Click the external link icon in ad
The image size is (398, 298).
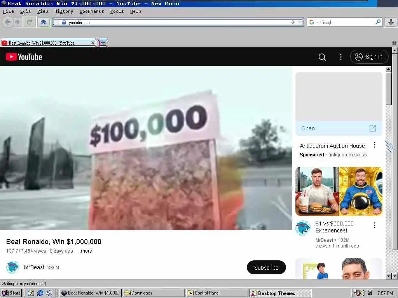coord(373,128)
